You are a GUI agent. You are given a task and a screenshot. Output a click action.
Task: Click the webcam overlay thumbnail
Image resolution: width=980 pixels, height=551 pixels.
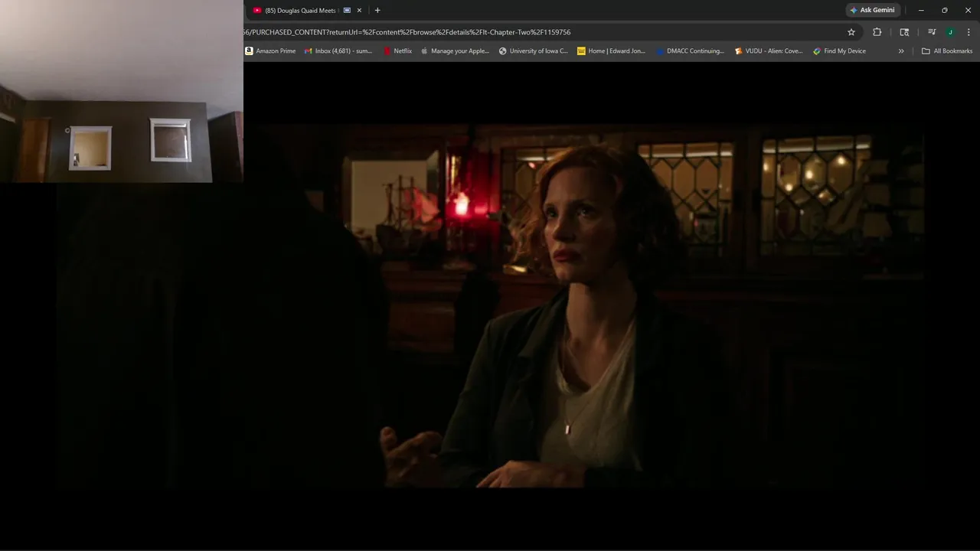(122, 91)
